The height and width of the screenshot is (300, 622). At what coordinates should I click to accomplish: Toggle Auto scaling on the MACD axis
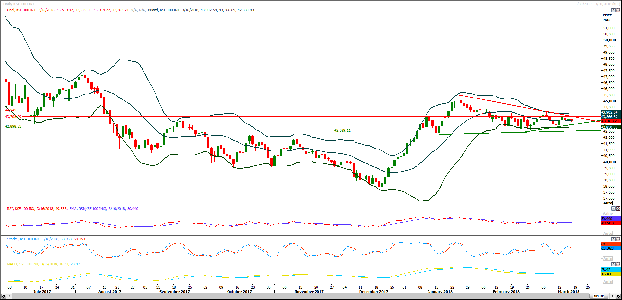[608, 282]
